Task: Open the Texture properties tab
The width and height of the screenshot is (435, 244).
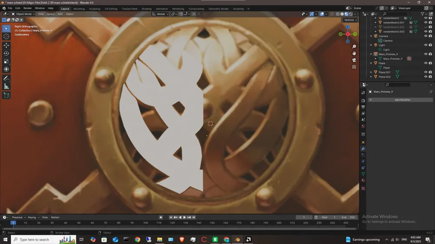Action: pyautogui.click(x=363, y=188)
